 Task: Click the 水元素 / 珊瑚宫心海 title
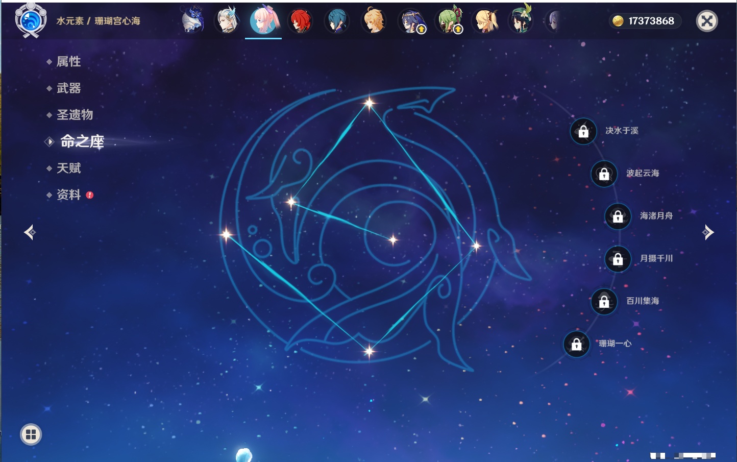click(98, 21)
